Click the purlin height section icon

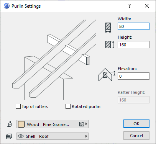pos(110,45)
